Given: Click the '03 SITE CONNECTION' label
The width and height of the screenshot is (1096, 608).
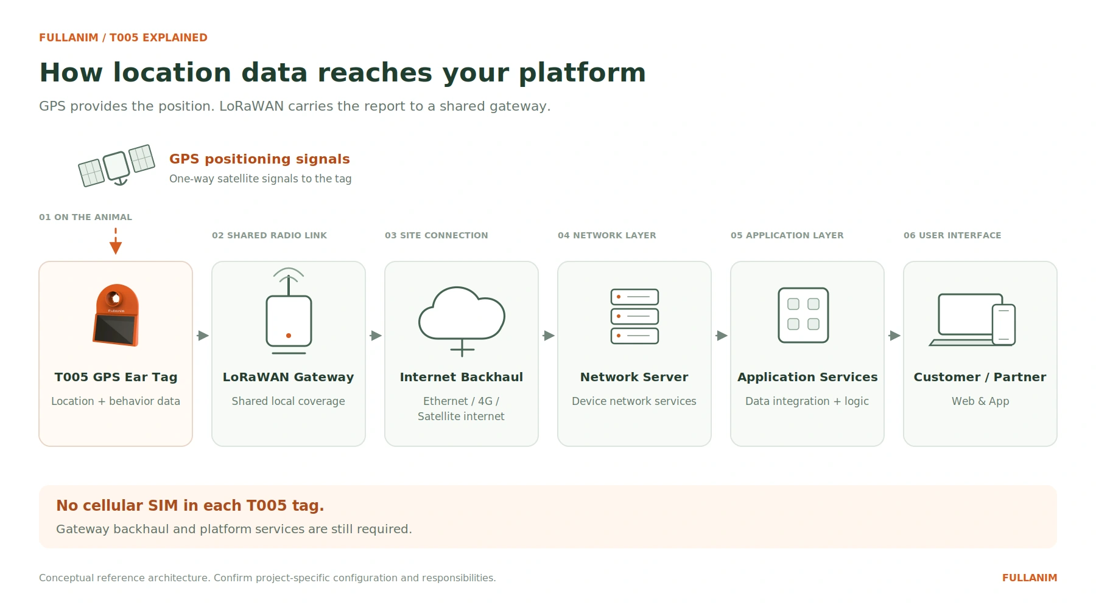Looking at the screenshot, I should [436, 235].
